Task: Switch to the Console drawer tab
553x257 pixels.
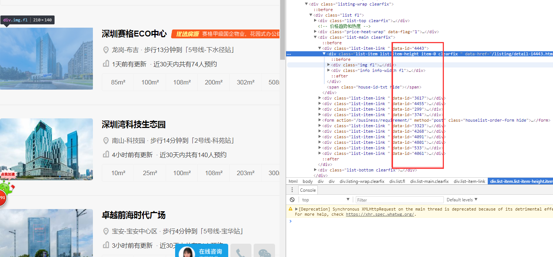Action: pos(308,190)
